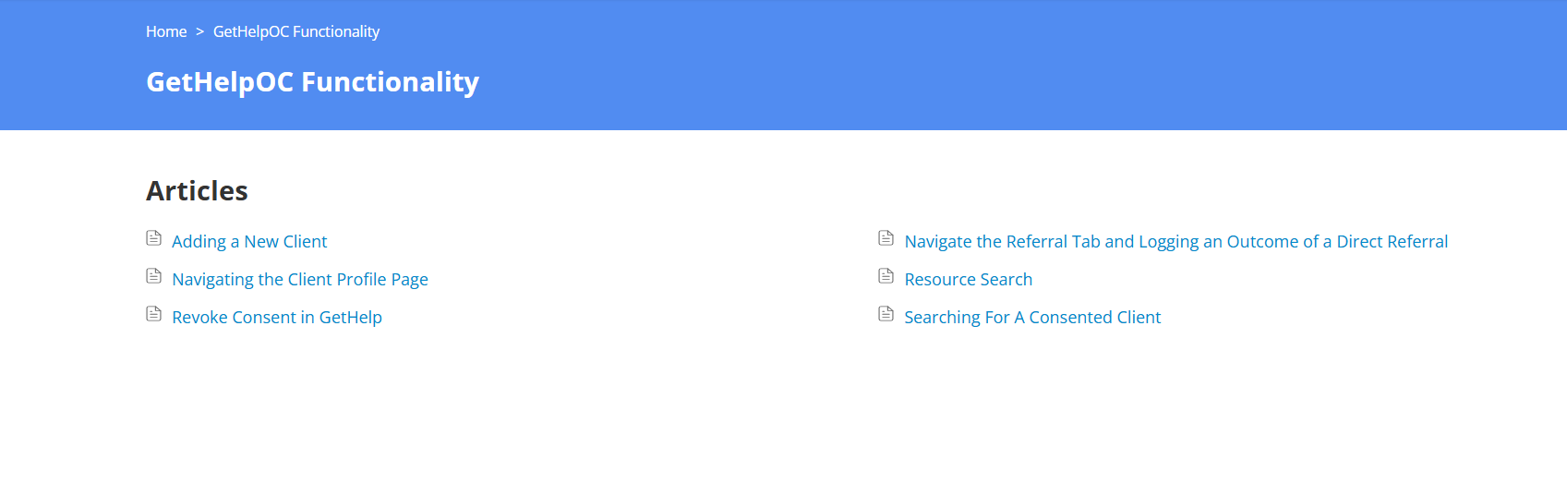Open the Resource Search article

[969, 279]
